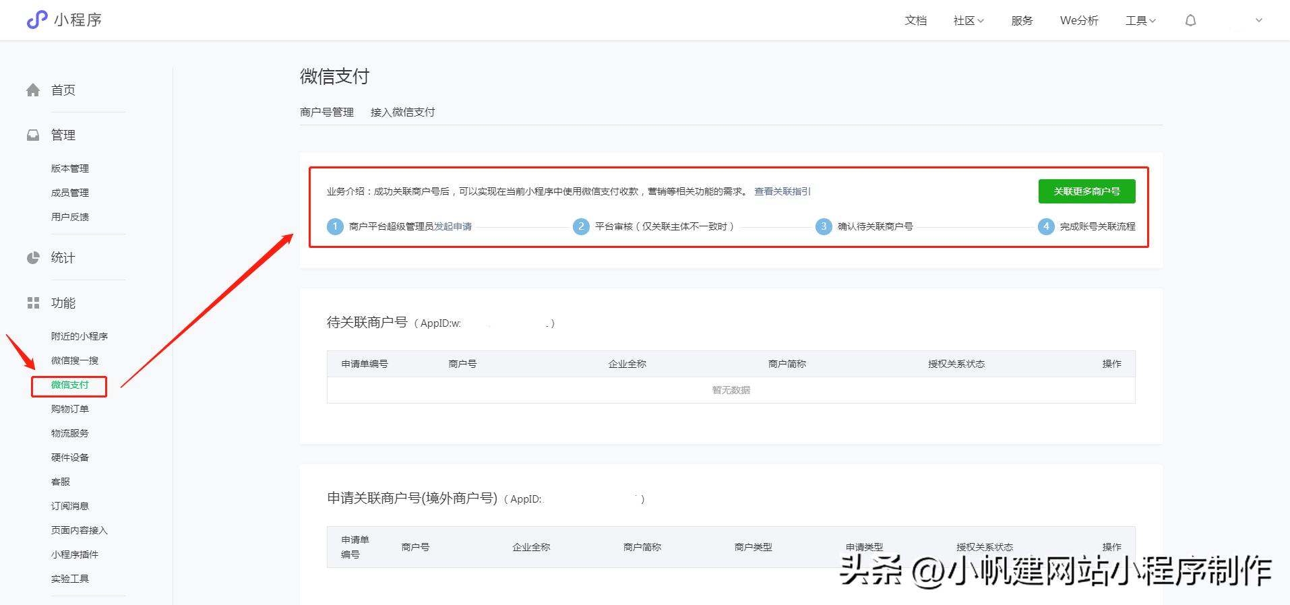
Task: Open 文档 in the top navigation
Action: click(915, 21)
